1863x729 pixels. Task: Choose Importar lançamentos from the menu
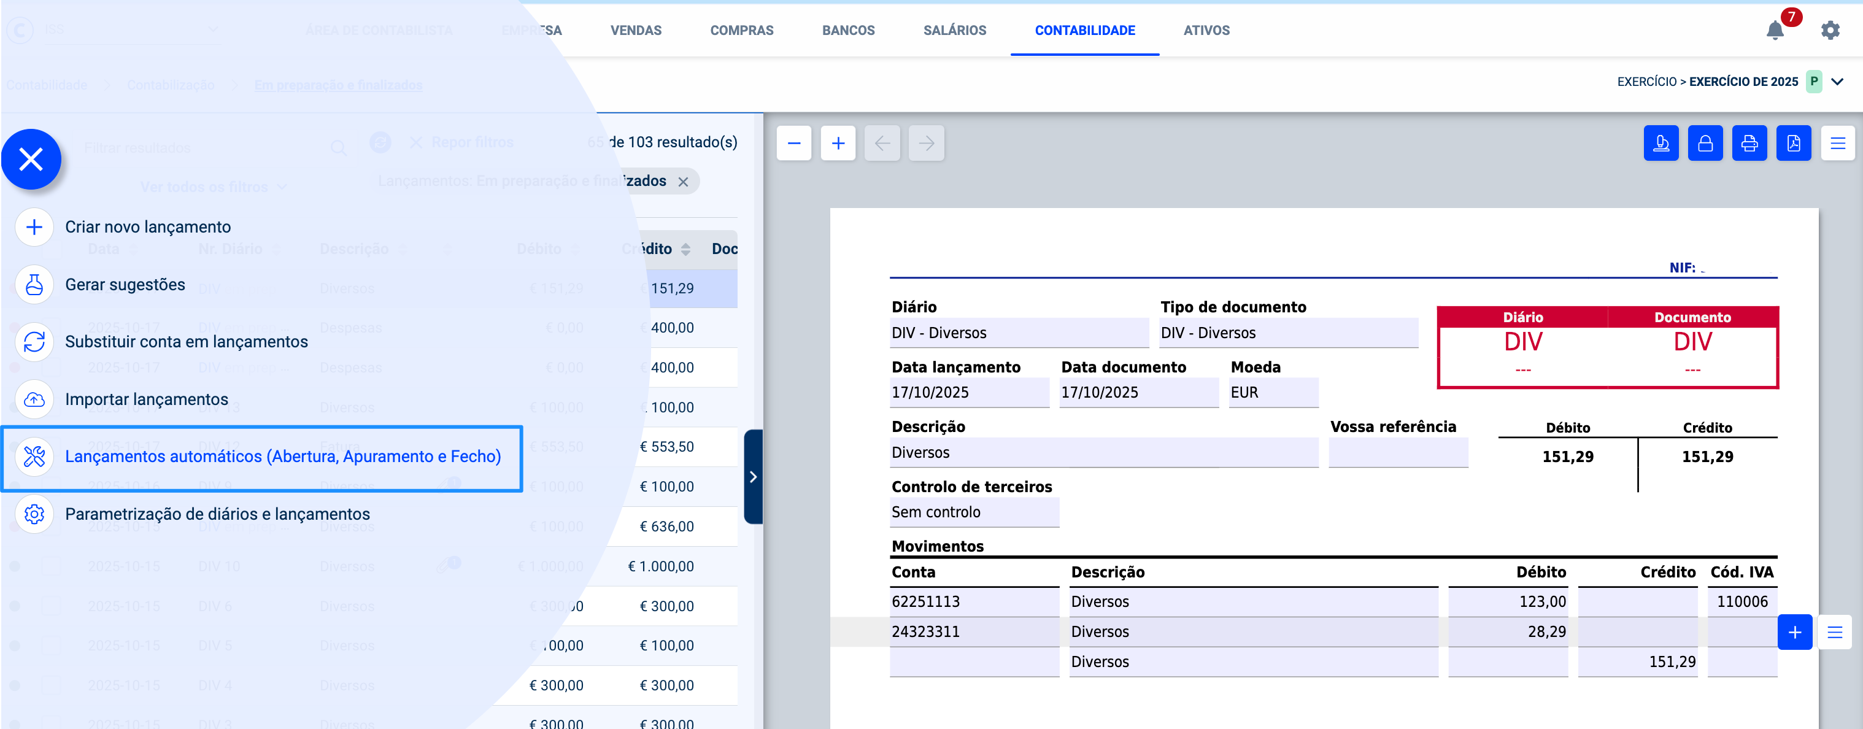pos(146,399)
